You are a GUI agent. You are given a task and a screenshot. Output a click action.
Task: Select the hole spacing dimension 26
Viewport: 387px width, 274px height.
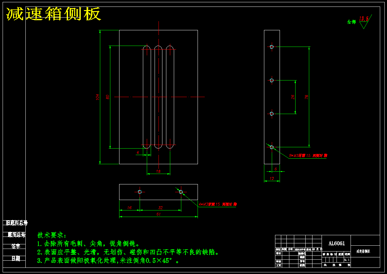click(293, 97)
